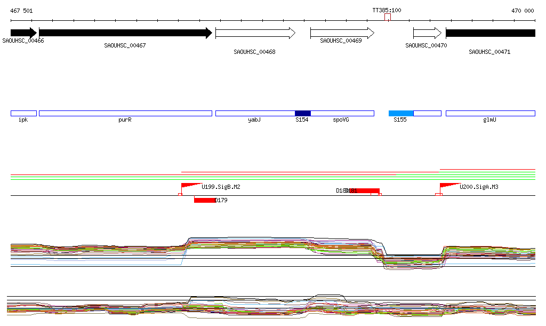This screenshot has width=546, height=326.
Task: Click the 467 501 start position label
Action: pos(21,11)
